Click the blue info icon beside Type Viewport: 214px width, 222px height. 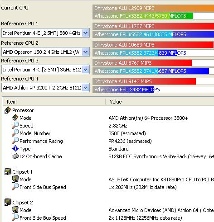click(x=15, y=148)
